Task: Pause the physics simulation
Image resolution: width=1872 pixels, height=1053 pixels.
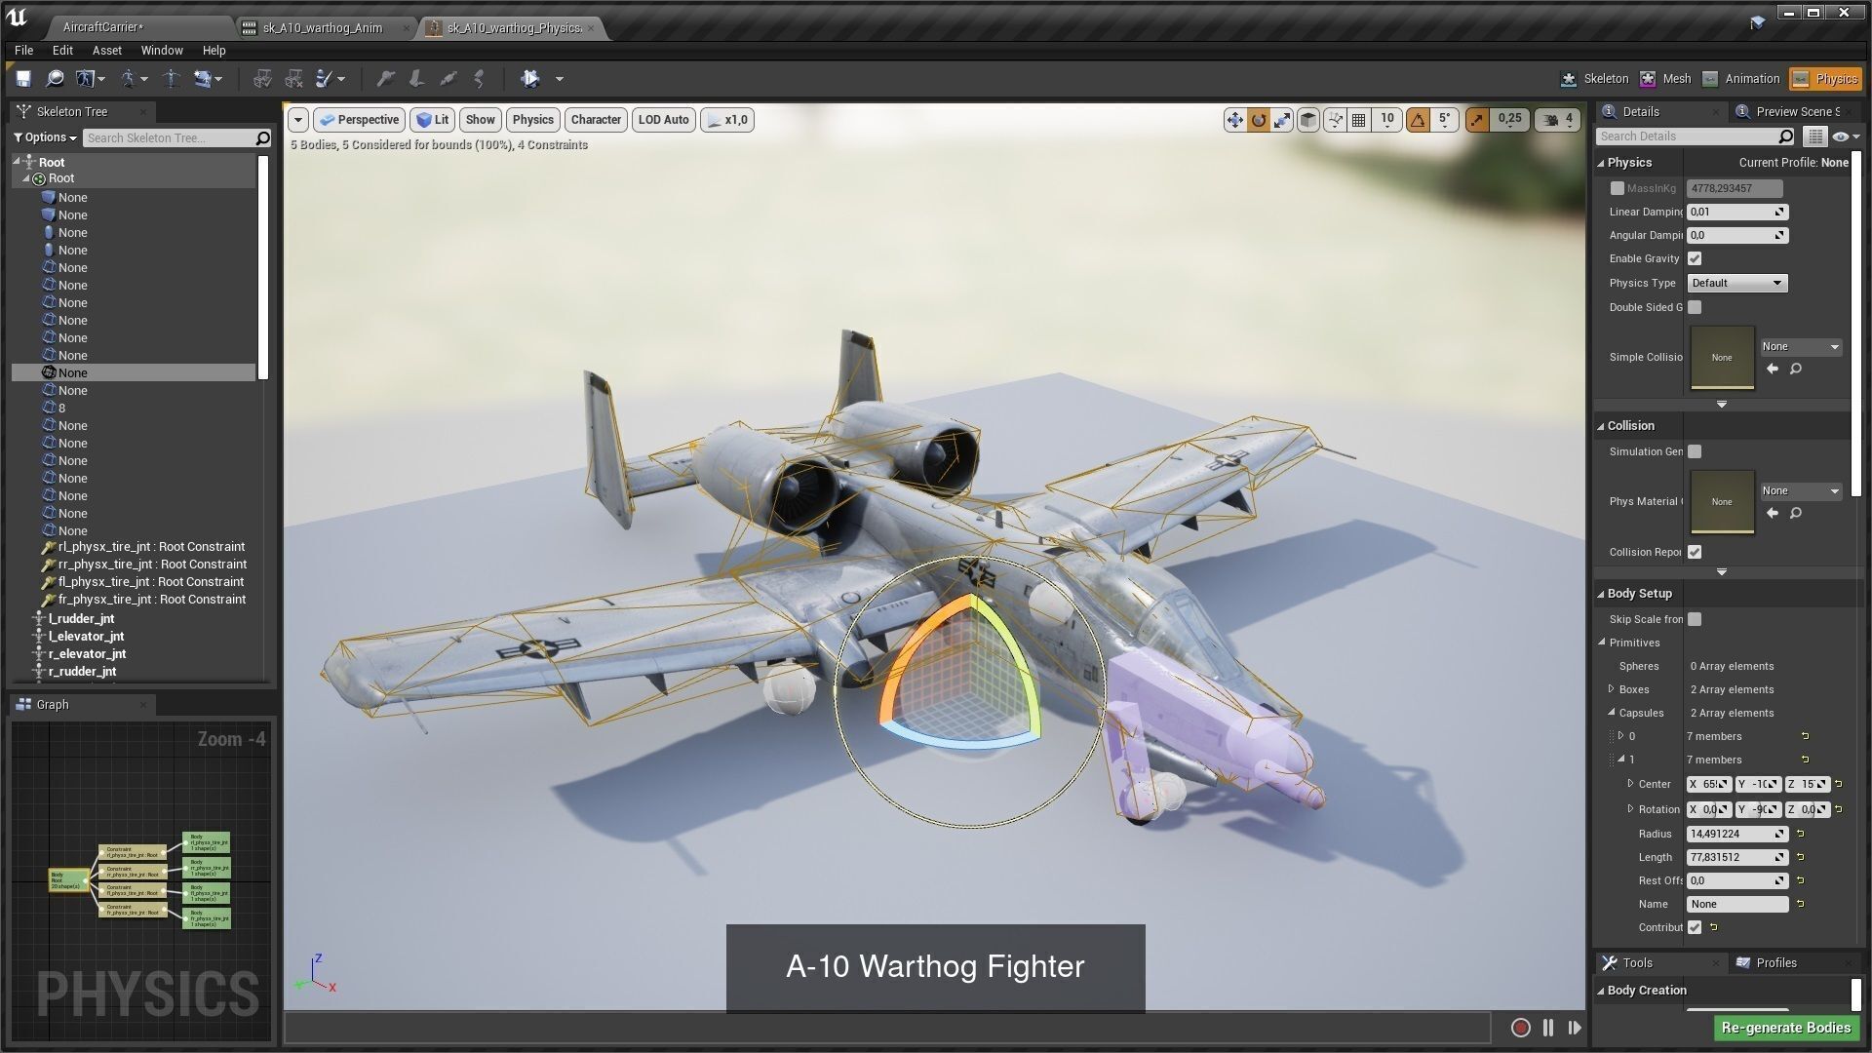Action: (1547, 1028)
